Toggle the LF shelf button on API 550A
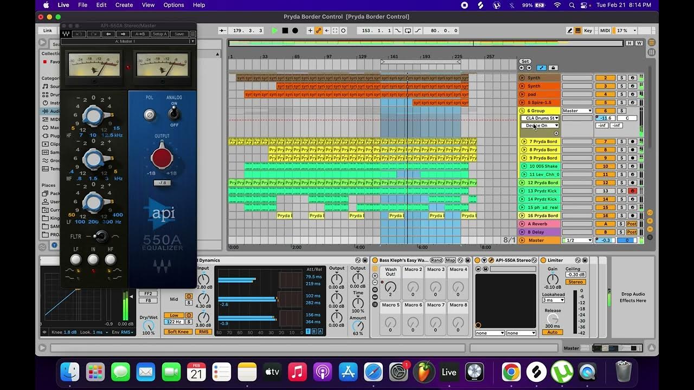This screenshot has height=390, width=694. (x=76, y=260)
